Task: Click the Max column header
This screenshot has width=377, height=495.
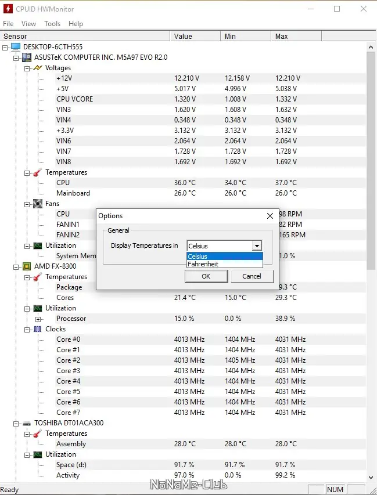Action: coord(296,37)
